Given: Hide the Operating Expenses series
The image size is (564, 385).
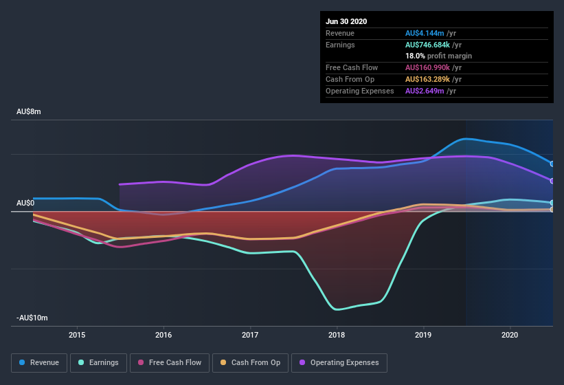Looking at the screenshot, I should point(339,362).
